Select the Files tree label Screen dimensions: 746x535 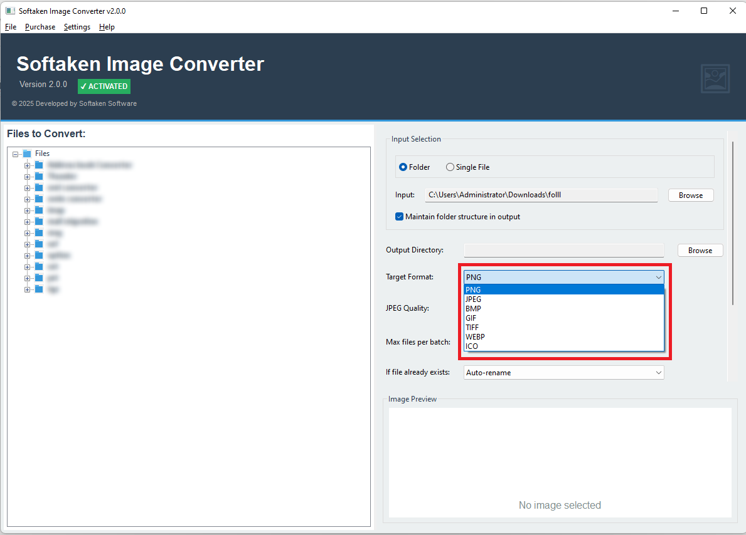(x=42, y=153)
